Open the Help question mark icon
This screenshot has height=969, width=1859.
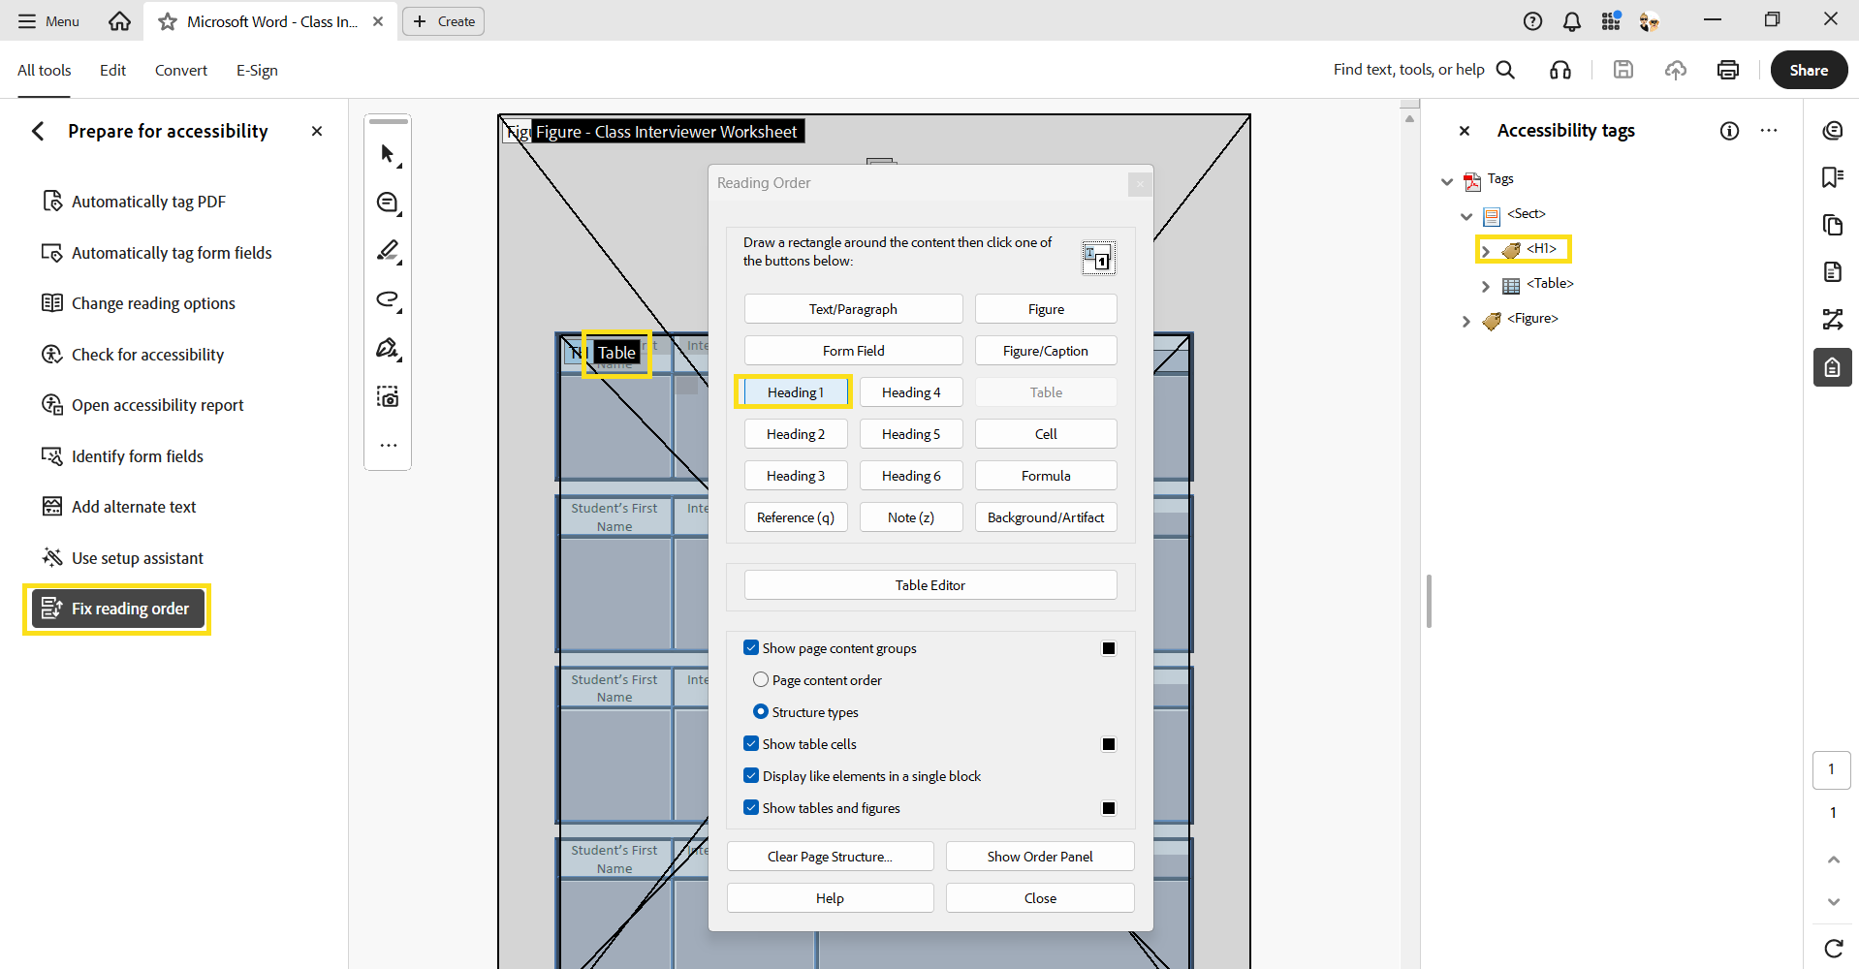pyautogui.click(x=1532, y=21)
